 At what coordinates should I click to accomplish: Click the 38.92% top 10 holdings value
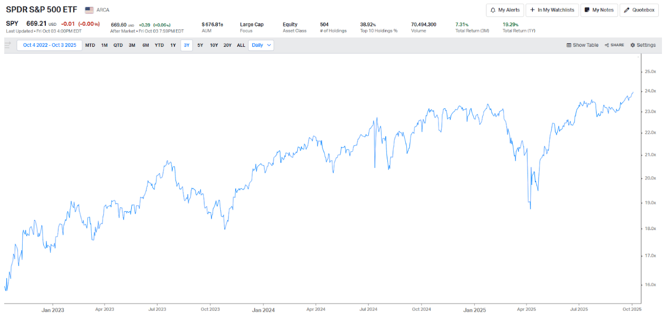368,24
